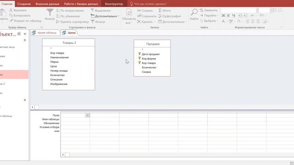Click the text highlight color pen
Viewport: 294px width, 165px height.
coord(231,21)
